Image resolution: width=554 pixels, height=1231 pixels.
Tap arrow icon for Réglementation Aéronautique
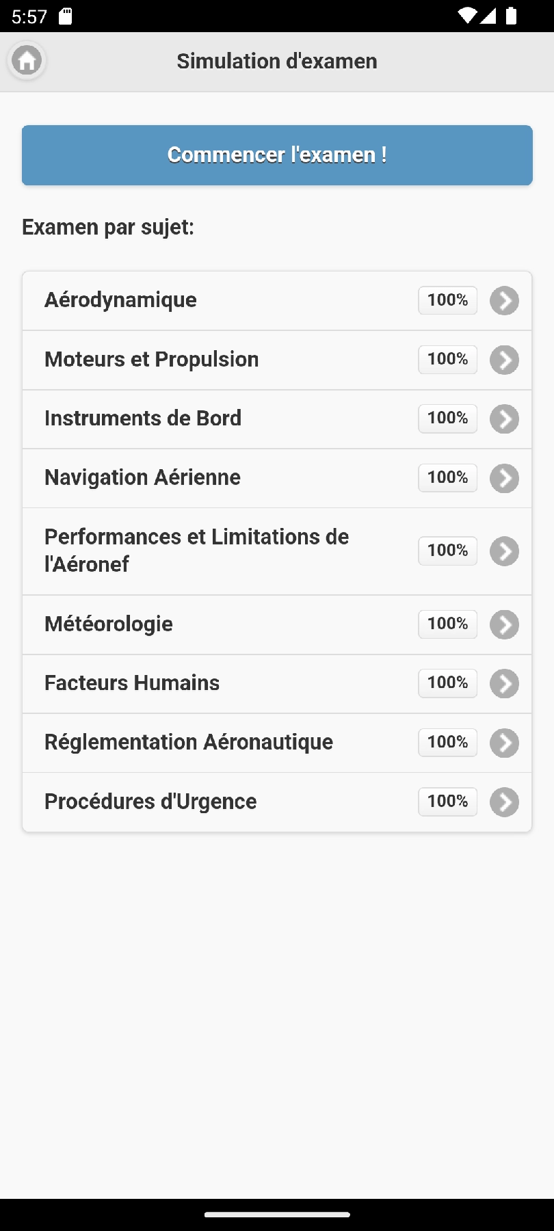click(504, 743)
